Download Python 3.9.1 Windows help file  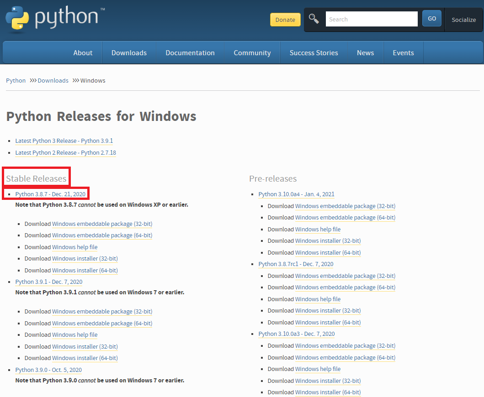point(74,335)
